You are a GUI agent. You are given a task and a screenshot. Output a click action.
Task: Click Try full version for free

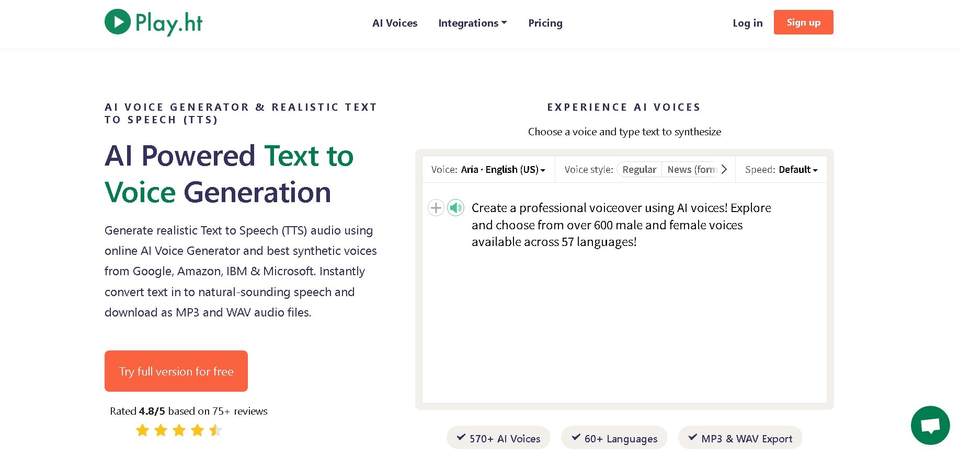click(x=176, y=371)
